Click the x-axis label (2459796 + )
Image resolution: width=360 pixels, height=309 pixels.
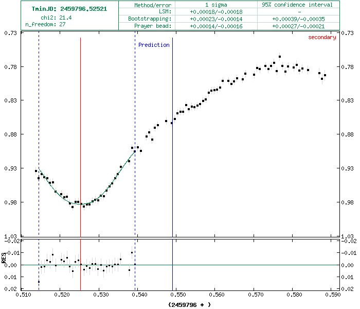189,304
